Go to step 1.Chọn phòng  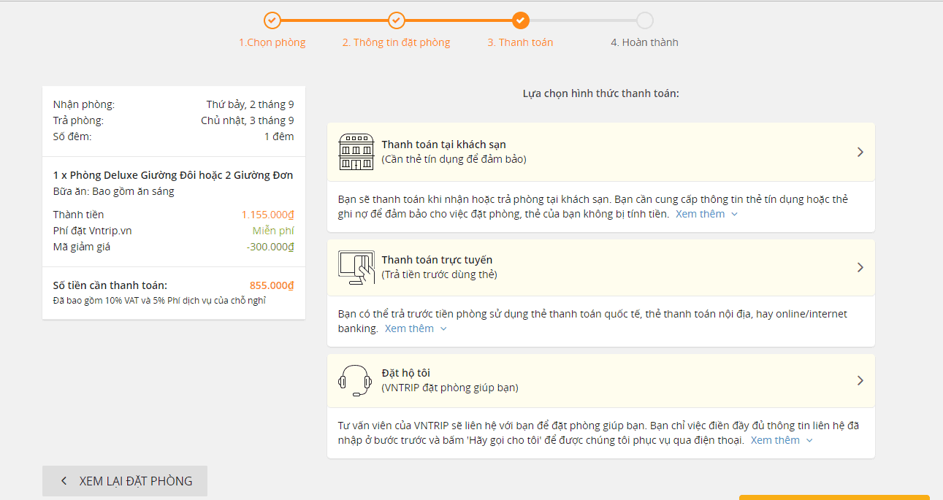tap(272, 42)
